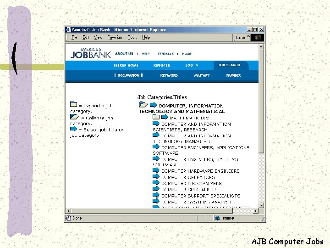Click arrow for Computer Support Specialists
The height and width of the screenshot is (248, 330).
(156, 195)
